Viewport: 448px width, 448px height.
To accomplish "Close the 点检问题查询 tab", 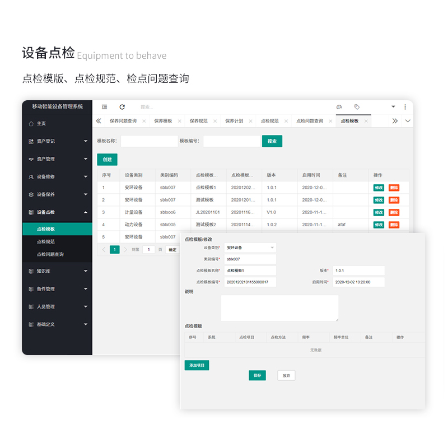I will 330,121.
